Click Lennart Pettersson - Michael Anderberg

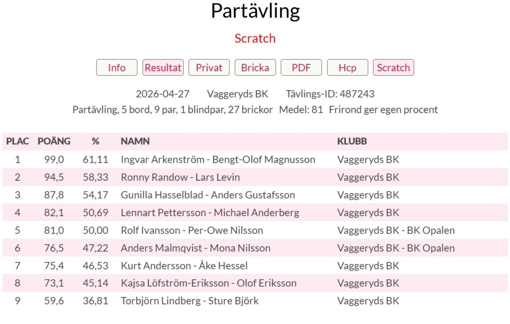210,213
